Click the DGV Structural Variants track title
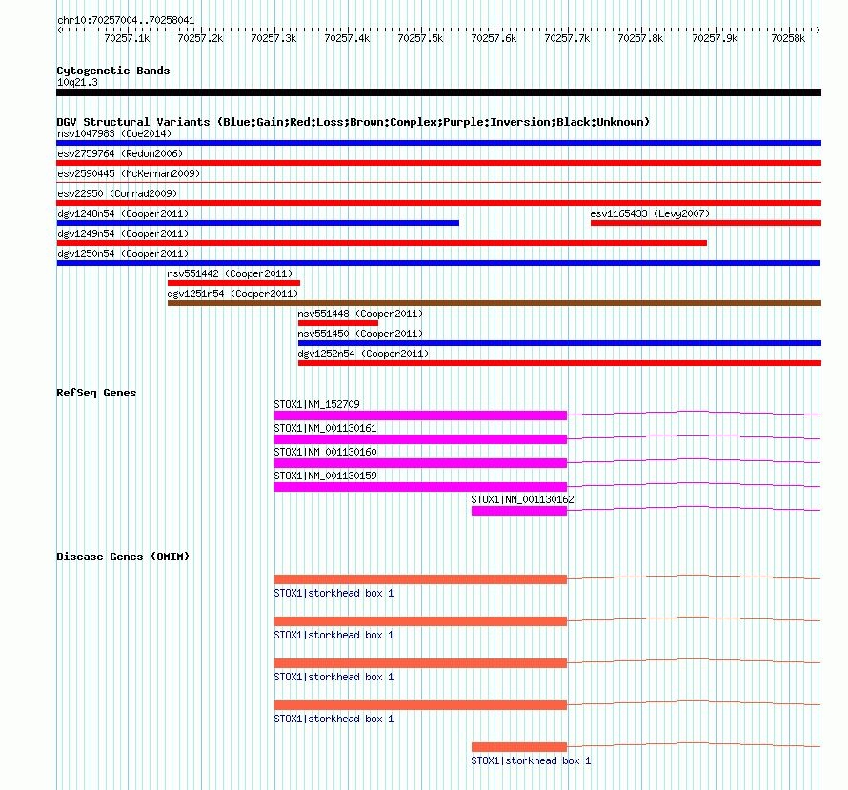 pyautogui.click(x=353, y=122)
